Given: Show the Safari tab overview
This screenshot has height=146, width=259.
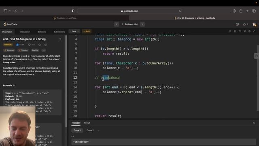Looking at the screenshot, I should (x=254, y=11).
